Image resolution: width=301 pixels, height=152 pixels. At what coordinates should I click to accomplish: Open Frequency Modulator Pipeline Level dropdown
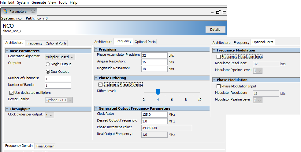point(258,71)
